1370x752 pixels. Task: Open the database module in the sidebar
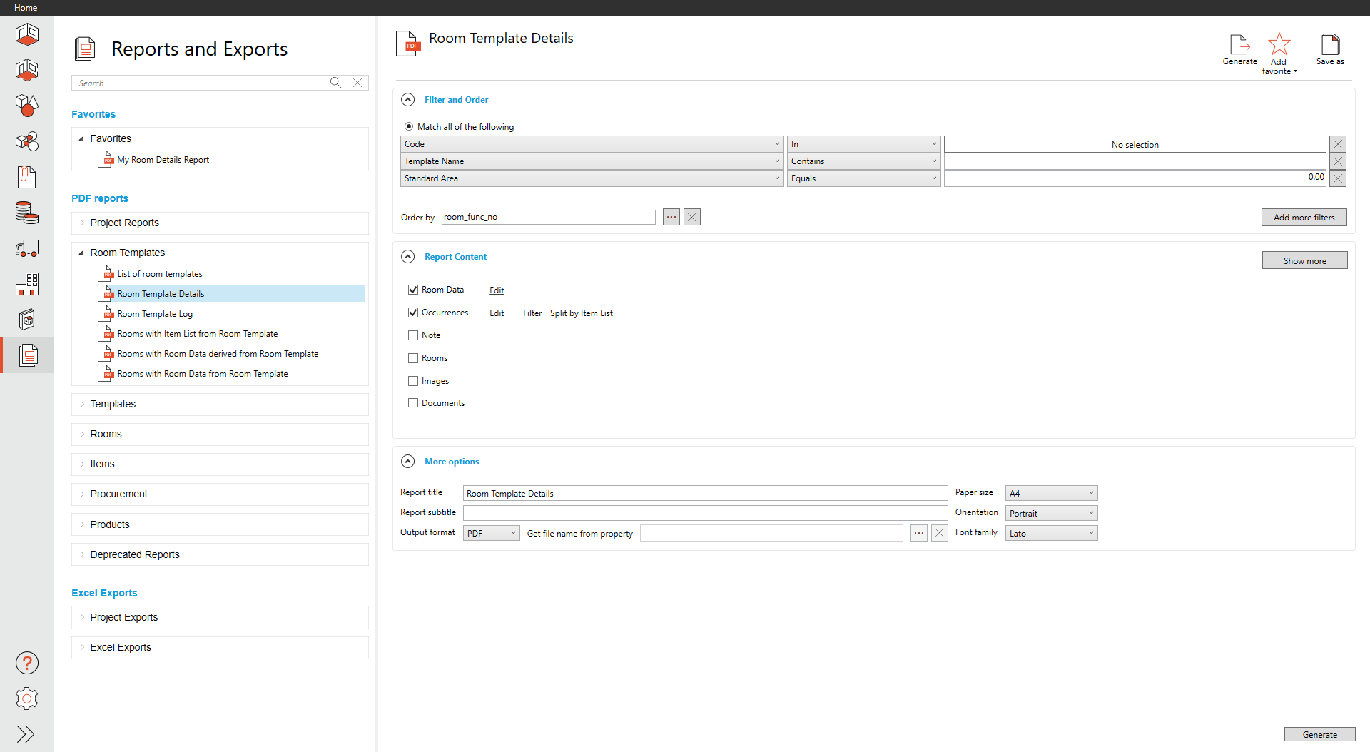27,213
